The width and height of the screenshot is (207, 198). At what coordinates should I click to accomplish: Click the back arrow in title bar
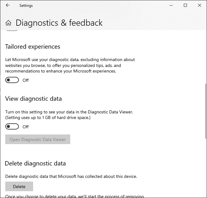tap(8, 5)
